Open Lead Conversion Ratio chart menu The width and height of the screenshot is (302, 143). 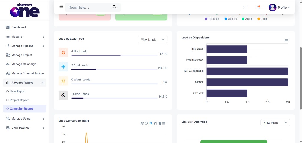[164, 123]
